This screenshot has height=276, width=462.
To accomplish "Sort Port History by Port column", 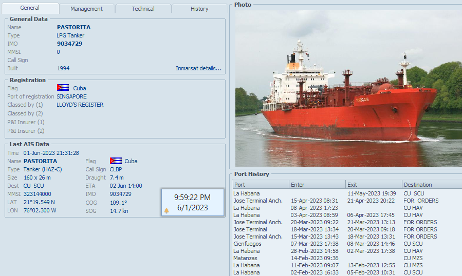I will tap(261, 185).
